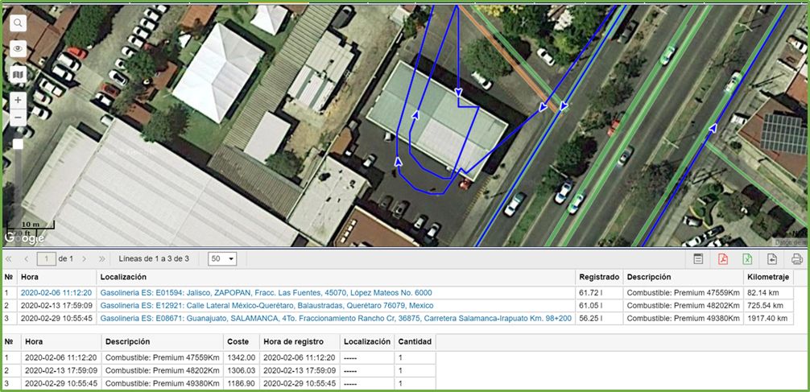Click the map zoom slider handle
Screen dimensions: 810x392
[x=18, y=144]
